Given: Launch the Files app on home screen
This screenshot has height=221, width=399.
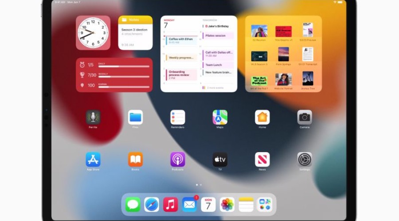Looking at the screenshot, I should coord(135,117).
